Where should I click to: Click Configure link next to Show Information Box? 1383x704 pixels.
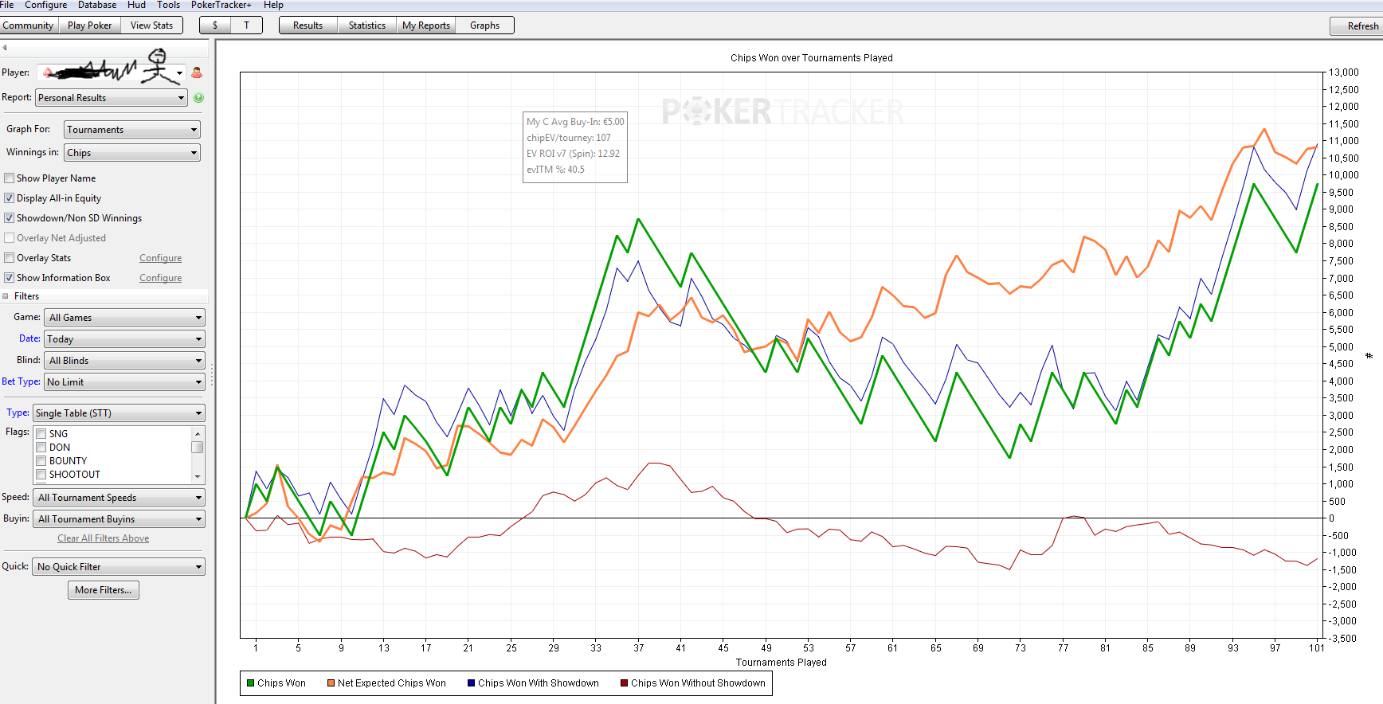tap(160, 278)
